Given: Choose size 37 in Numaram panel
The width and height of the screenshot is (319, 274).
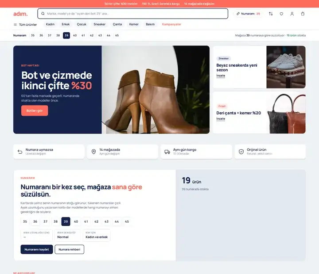Looking at the screenshot, I should 45,221.
